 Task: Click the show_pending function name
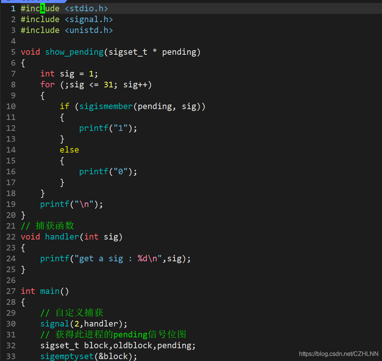click(74, 52)
